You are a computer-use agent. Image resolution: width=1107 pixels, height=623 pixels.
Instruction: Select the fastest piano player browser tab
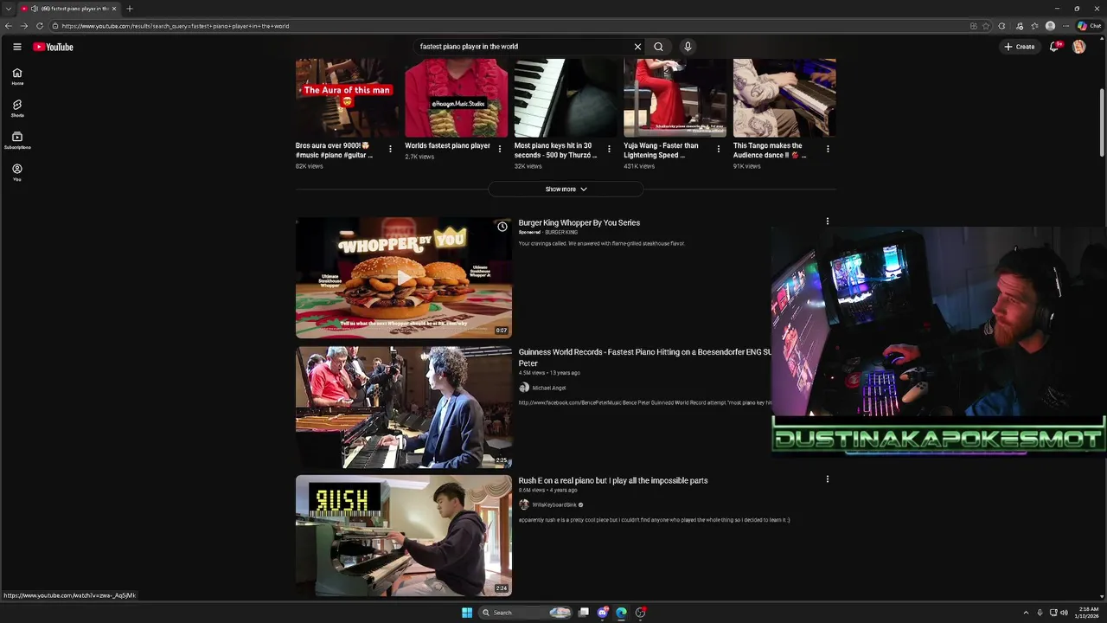pos(69,9)
